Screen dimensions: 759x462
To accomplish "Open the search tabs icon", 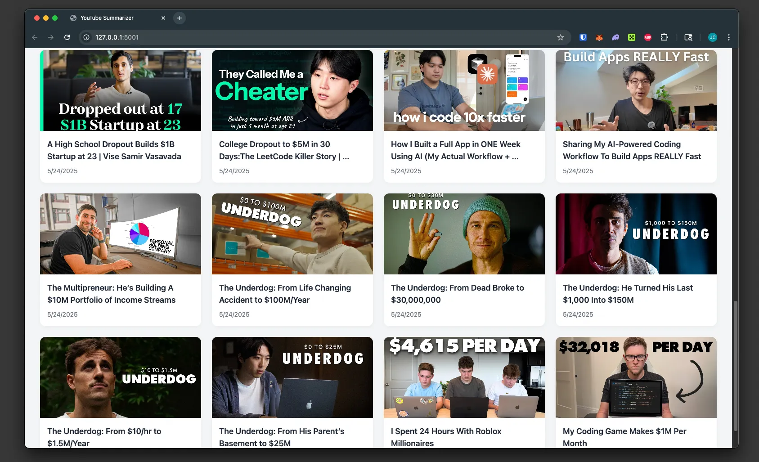I will [688, 37].
